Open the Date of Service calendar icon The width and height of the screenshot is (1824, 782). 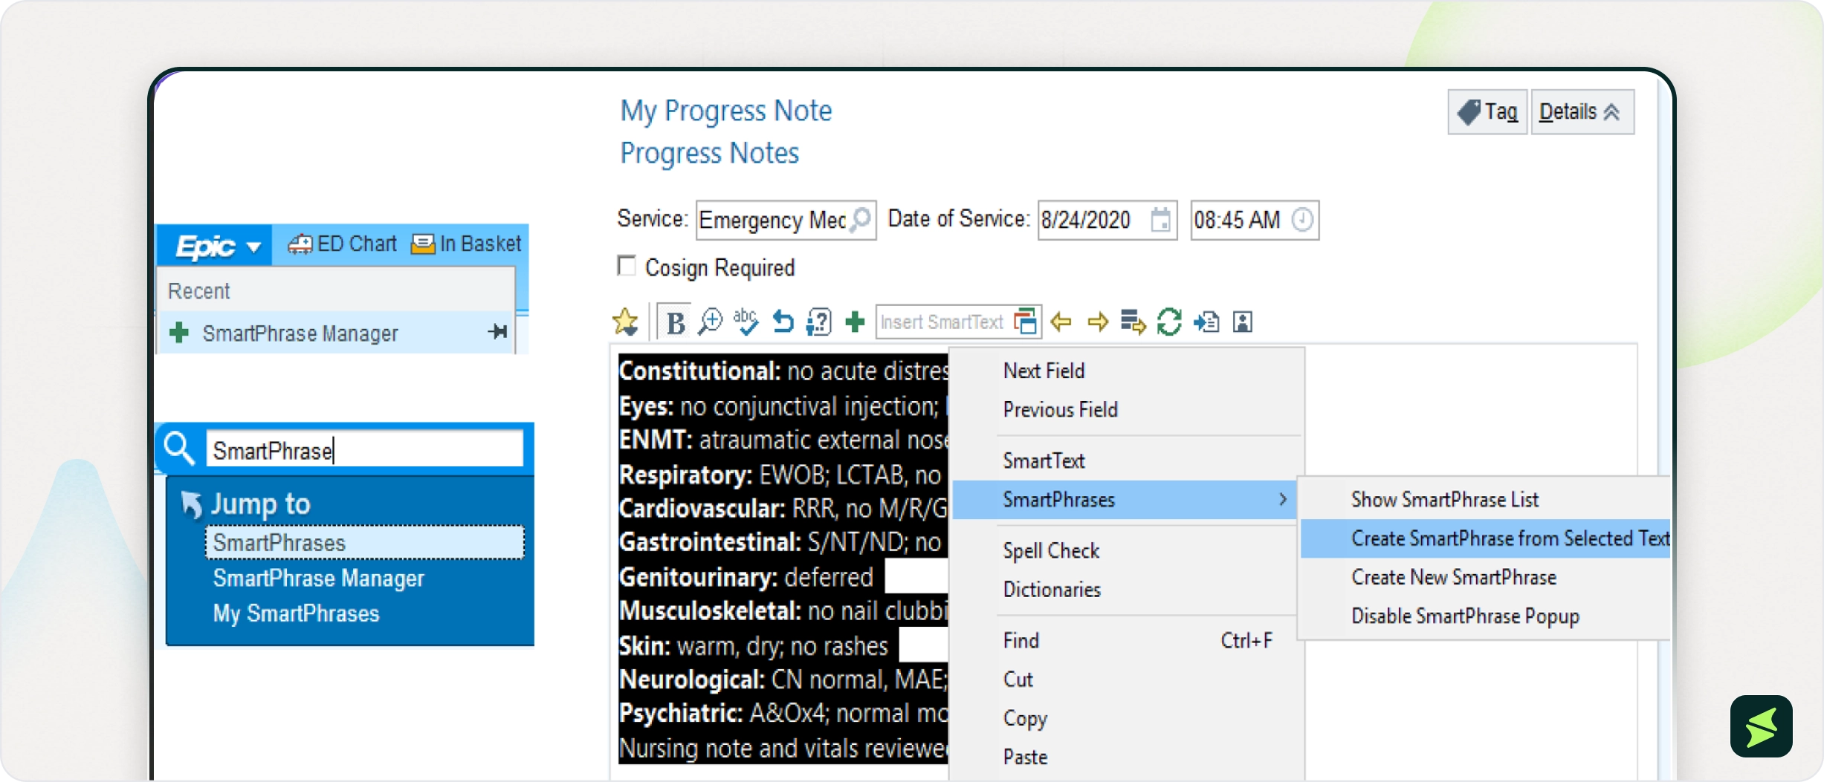1160,220
